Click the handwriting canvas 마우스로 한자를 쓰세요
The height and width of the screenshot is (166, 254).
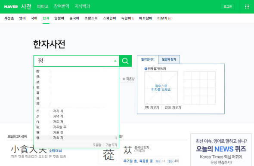coord(161,88)
